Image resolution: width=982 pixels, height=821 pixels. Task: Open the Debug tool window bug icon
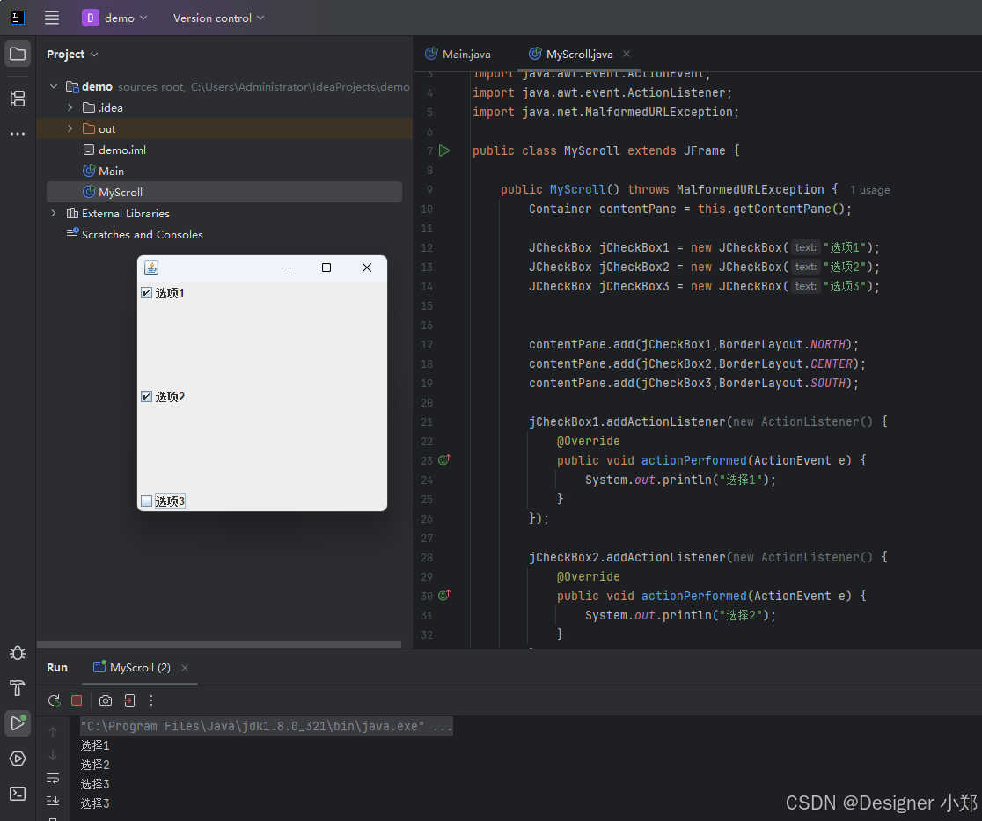pos(18,653)
